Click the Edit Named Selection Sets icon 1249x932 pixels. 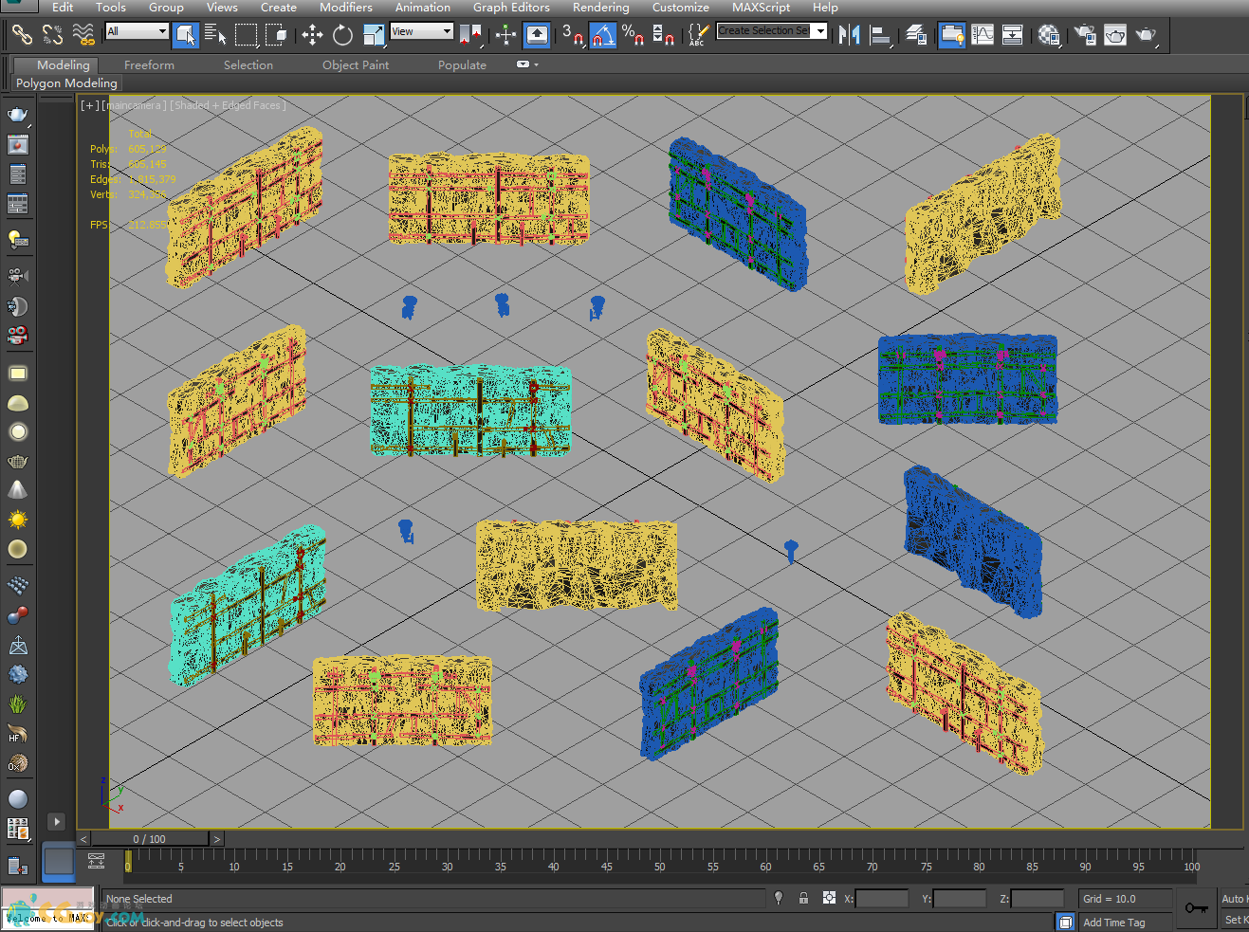click(x=698, y=35)
